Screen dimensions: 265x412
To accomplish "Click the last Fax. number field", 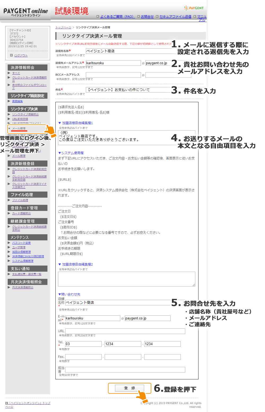I will tap(162, 357).
